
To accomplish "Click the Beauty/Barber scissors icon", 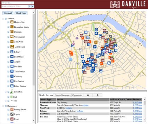I will pos(12,109).
